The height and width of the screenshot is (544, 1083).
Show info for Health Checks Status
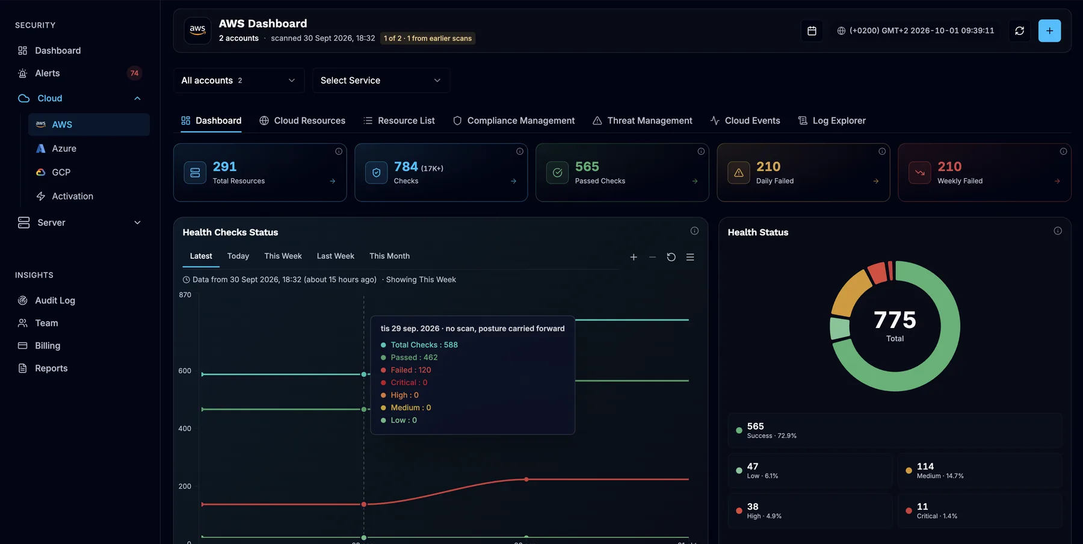[694, 231]
